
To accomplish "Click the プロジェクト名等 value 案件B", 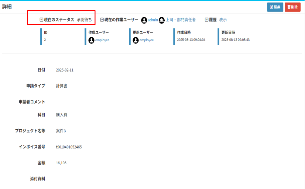I will click(x=61, y=131).
